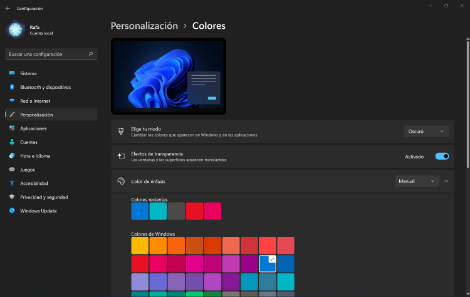The image size is (470, 297).
Task: Click the Privacidad y seguridad shield icon
Action: 12,197
